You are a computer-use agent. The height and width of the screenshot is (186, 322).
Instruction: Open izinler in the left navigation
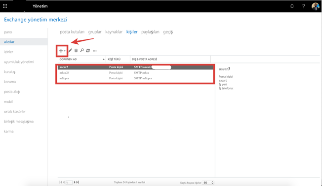click(8, 52)
